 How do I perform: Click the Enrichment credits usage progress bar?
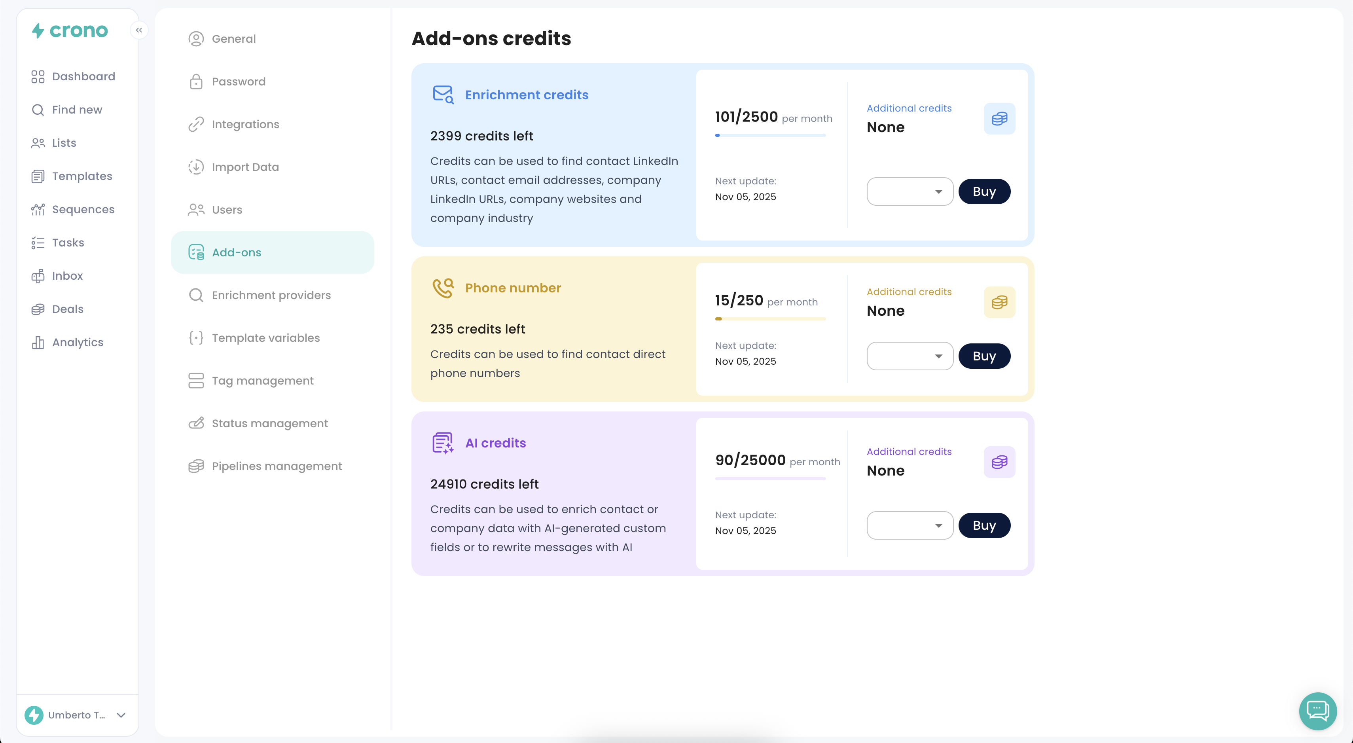tap(770, 135)
